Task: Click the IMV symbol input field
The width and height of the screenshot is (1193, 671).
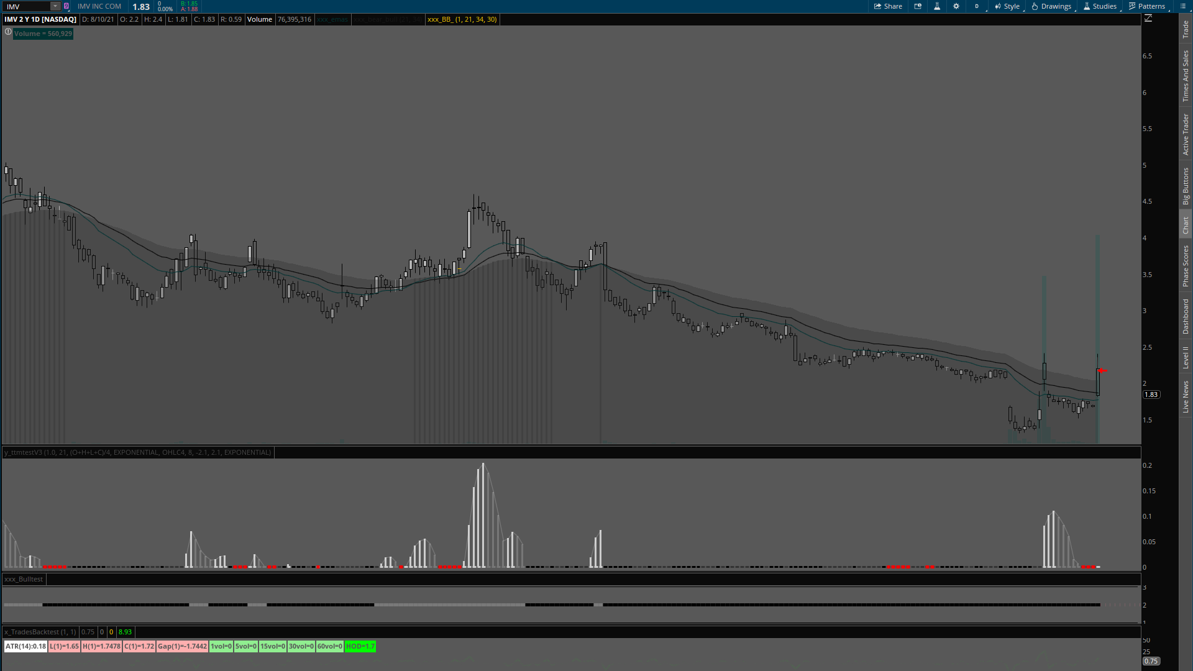Action: (26, 6)
